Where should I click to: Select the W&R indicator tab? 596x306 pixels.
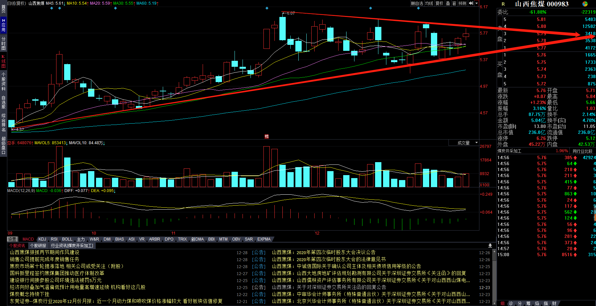point(94,239)
